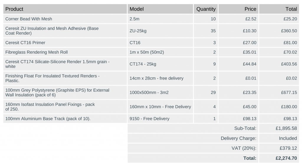
Task: Select Corner Bead With Mesh product
Action: (29, 19)
